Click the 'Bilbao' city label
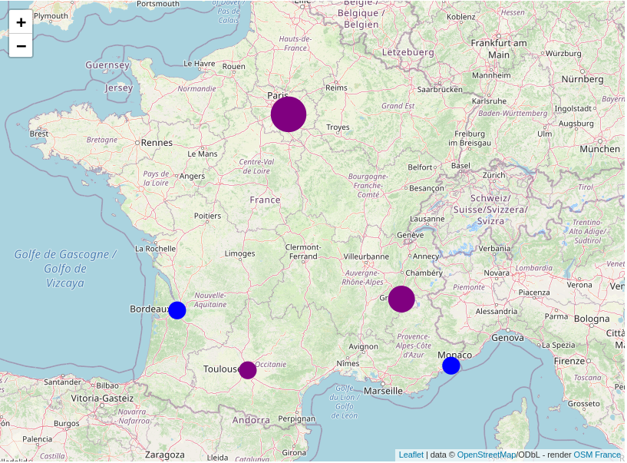This screenshot has height=463, width=627. pos(107,385)
